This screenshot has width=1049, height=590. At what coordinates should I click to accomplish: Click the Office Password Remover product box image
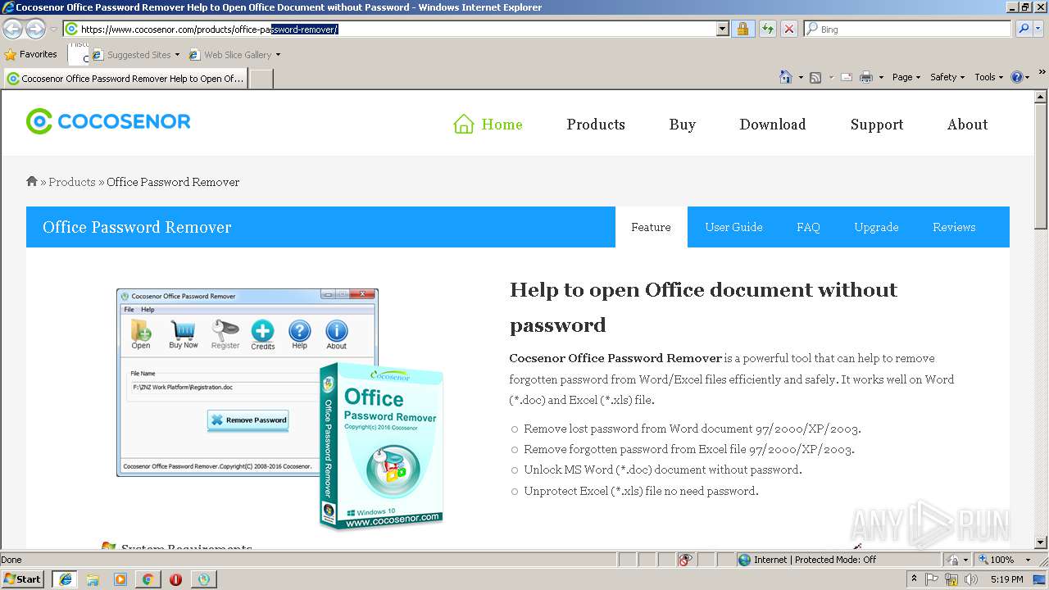(382, 447)
